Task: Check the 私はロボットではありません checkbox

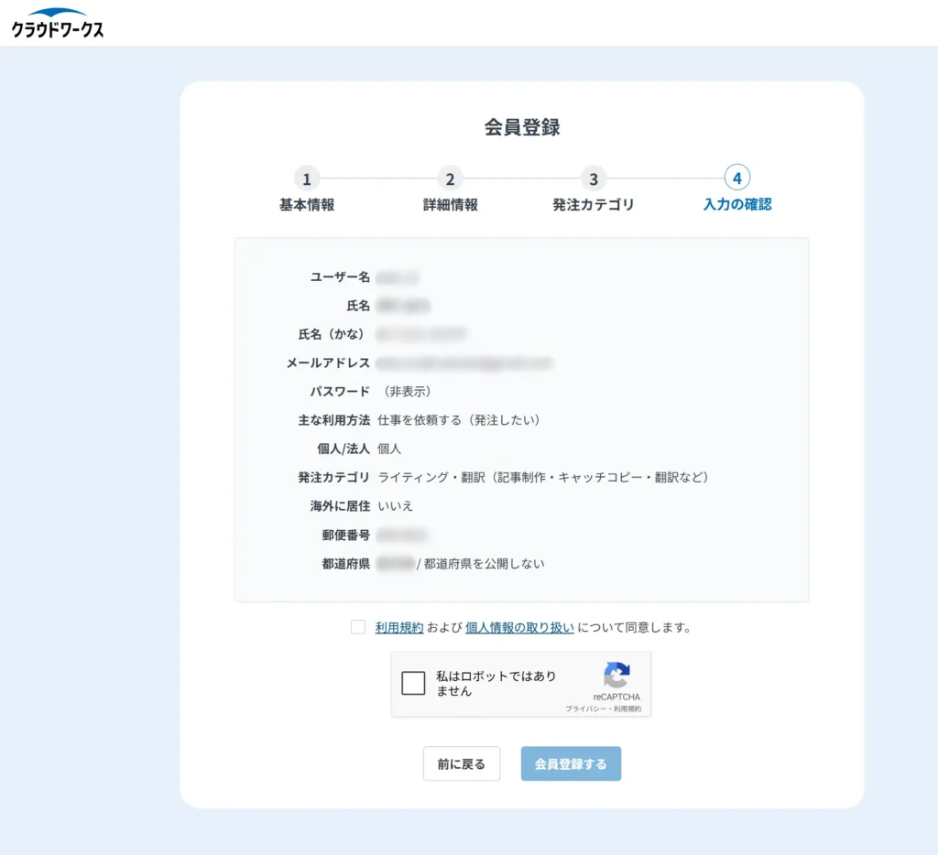Action: [412, 684]
